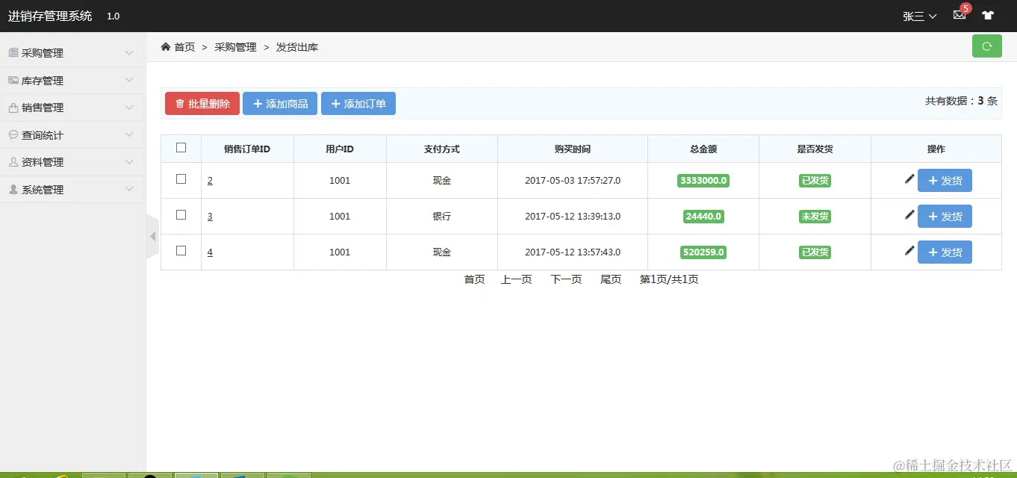The height and width of the screenshot is (478, 1017).
Task: Click 采购管理 in the breadcrumb
Action: (235, 47)
